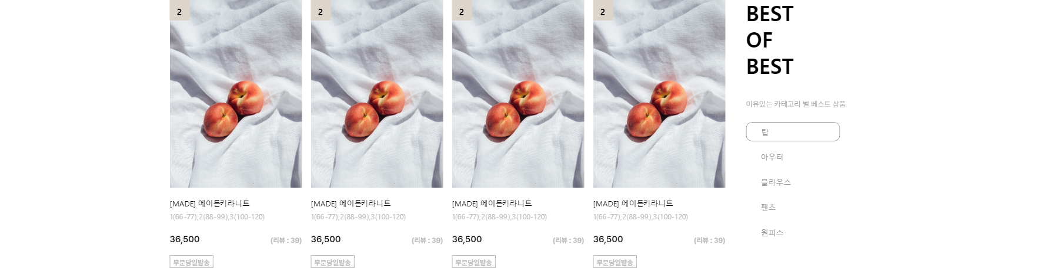Viewport: 1045px width, 268px height.
Task: Click second [MADE] 에이든키라니트 product name
Action: [x=351, y=203]
